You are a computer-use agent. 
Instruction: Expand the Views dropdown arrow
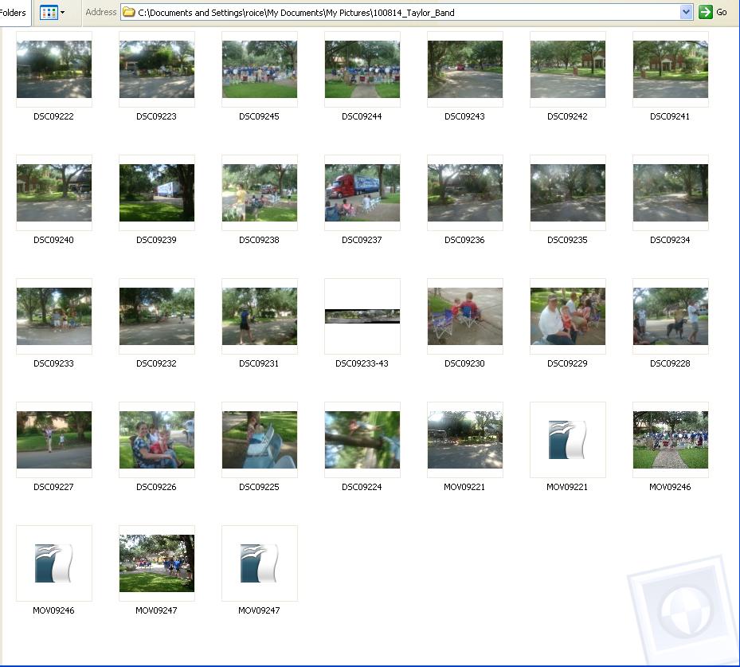click(x=63, y=13)
